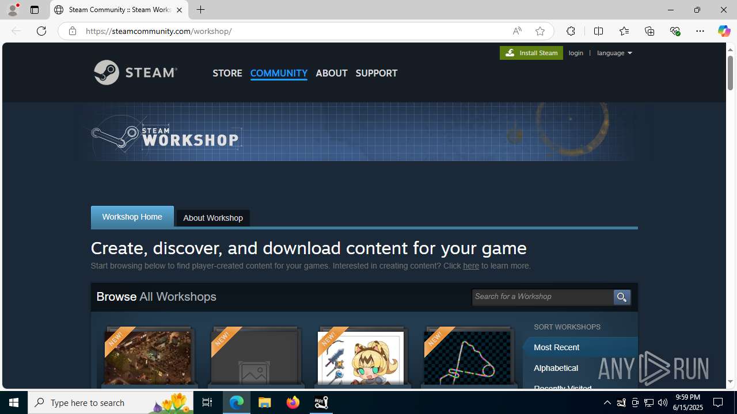The height and width of the screenshot is (414, 737).
Task: View site information lock icon
Action: [73, 31]
